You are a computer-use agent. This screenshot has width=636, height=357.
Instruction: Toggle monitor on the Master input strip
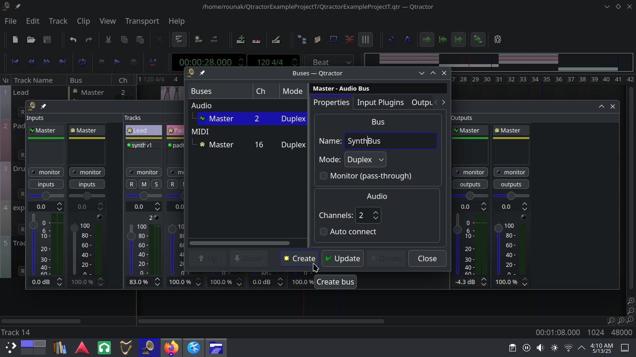(x=46, y=172)
